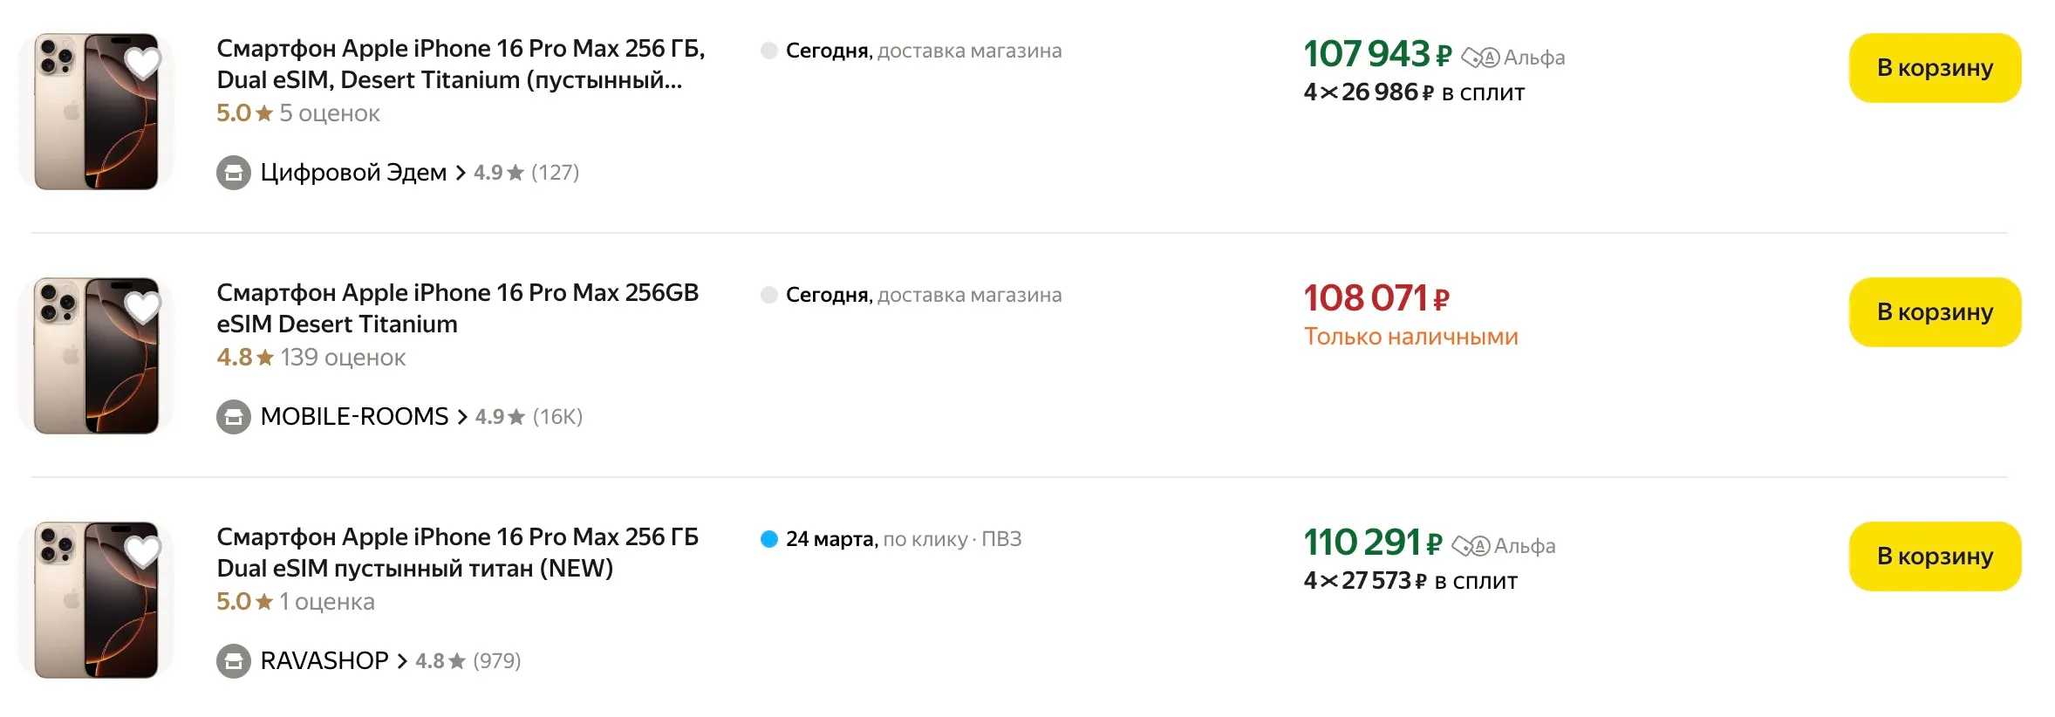Click the rating star next to 1 оценка

coord(264,602)
